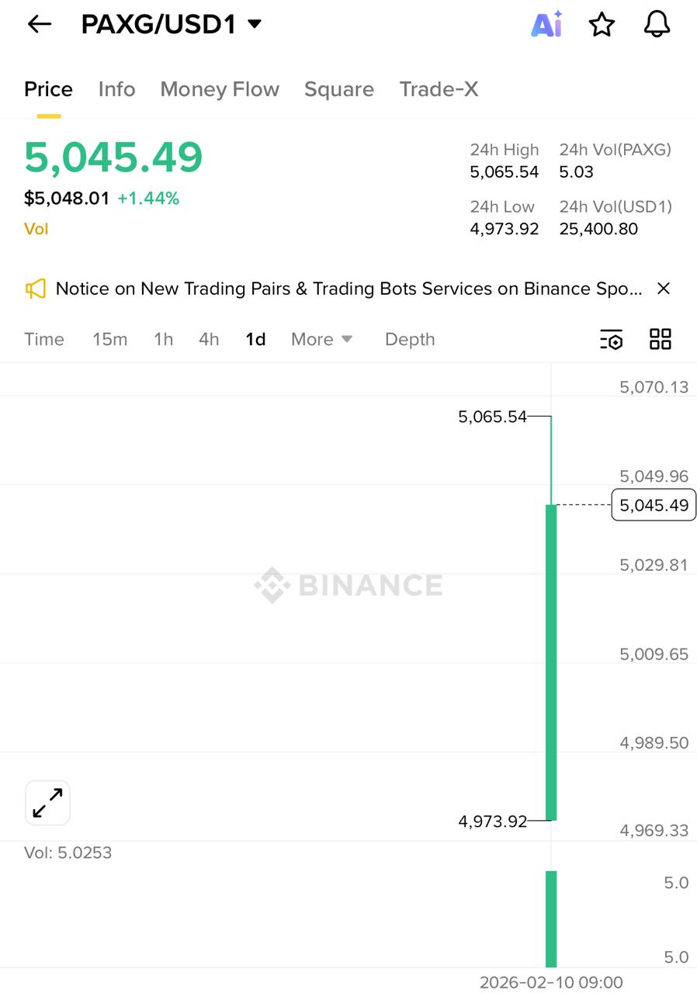Image resolution: width=697 pixels, height=993 pixels.
Task: Select the 1h chart interval
Action: 163,339
